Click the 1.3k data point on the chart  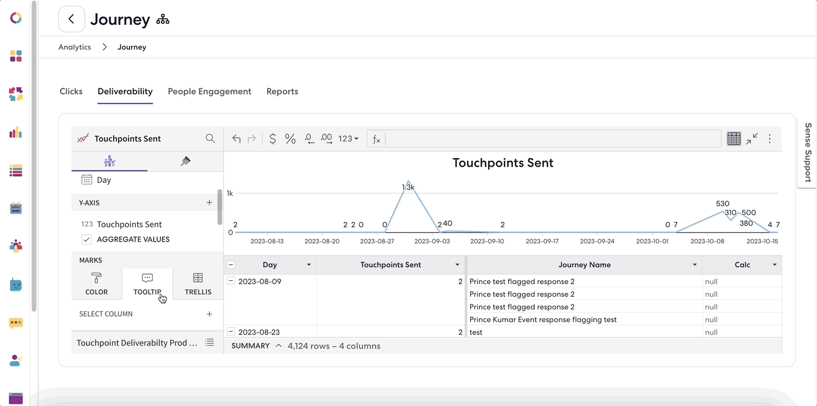point(408,187)
